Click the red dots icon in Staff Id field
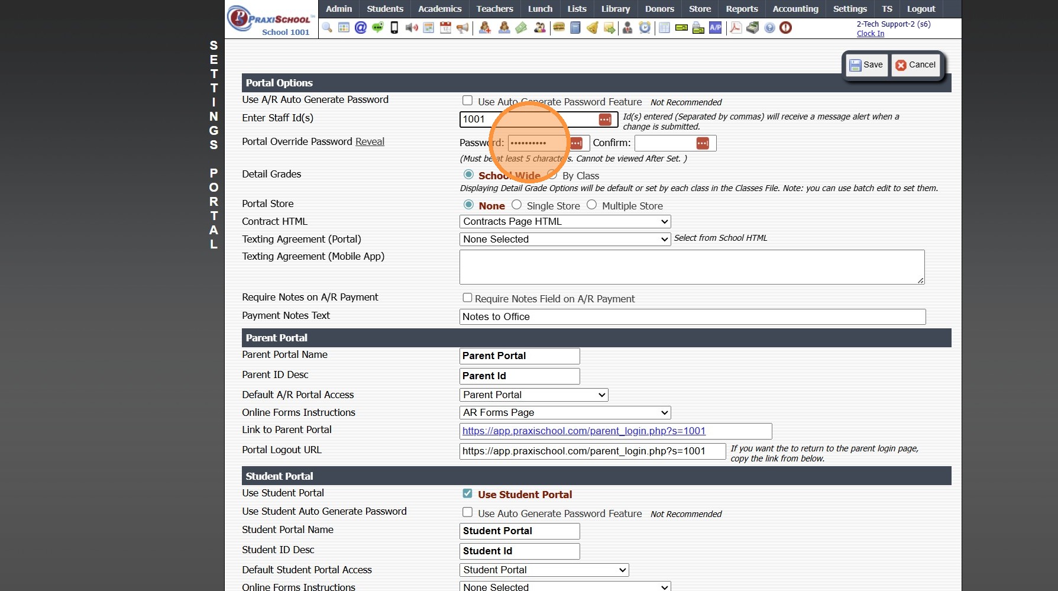Image resolution: width=1058 pixels, height=591 pixels. [x=605, y=120]
